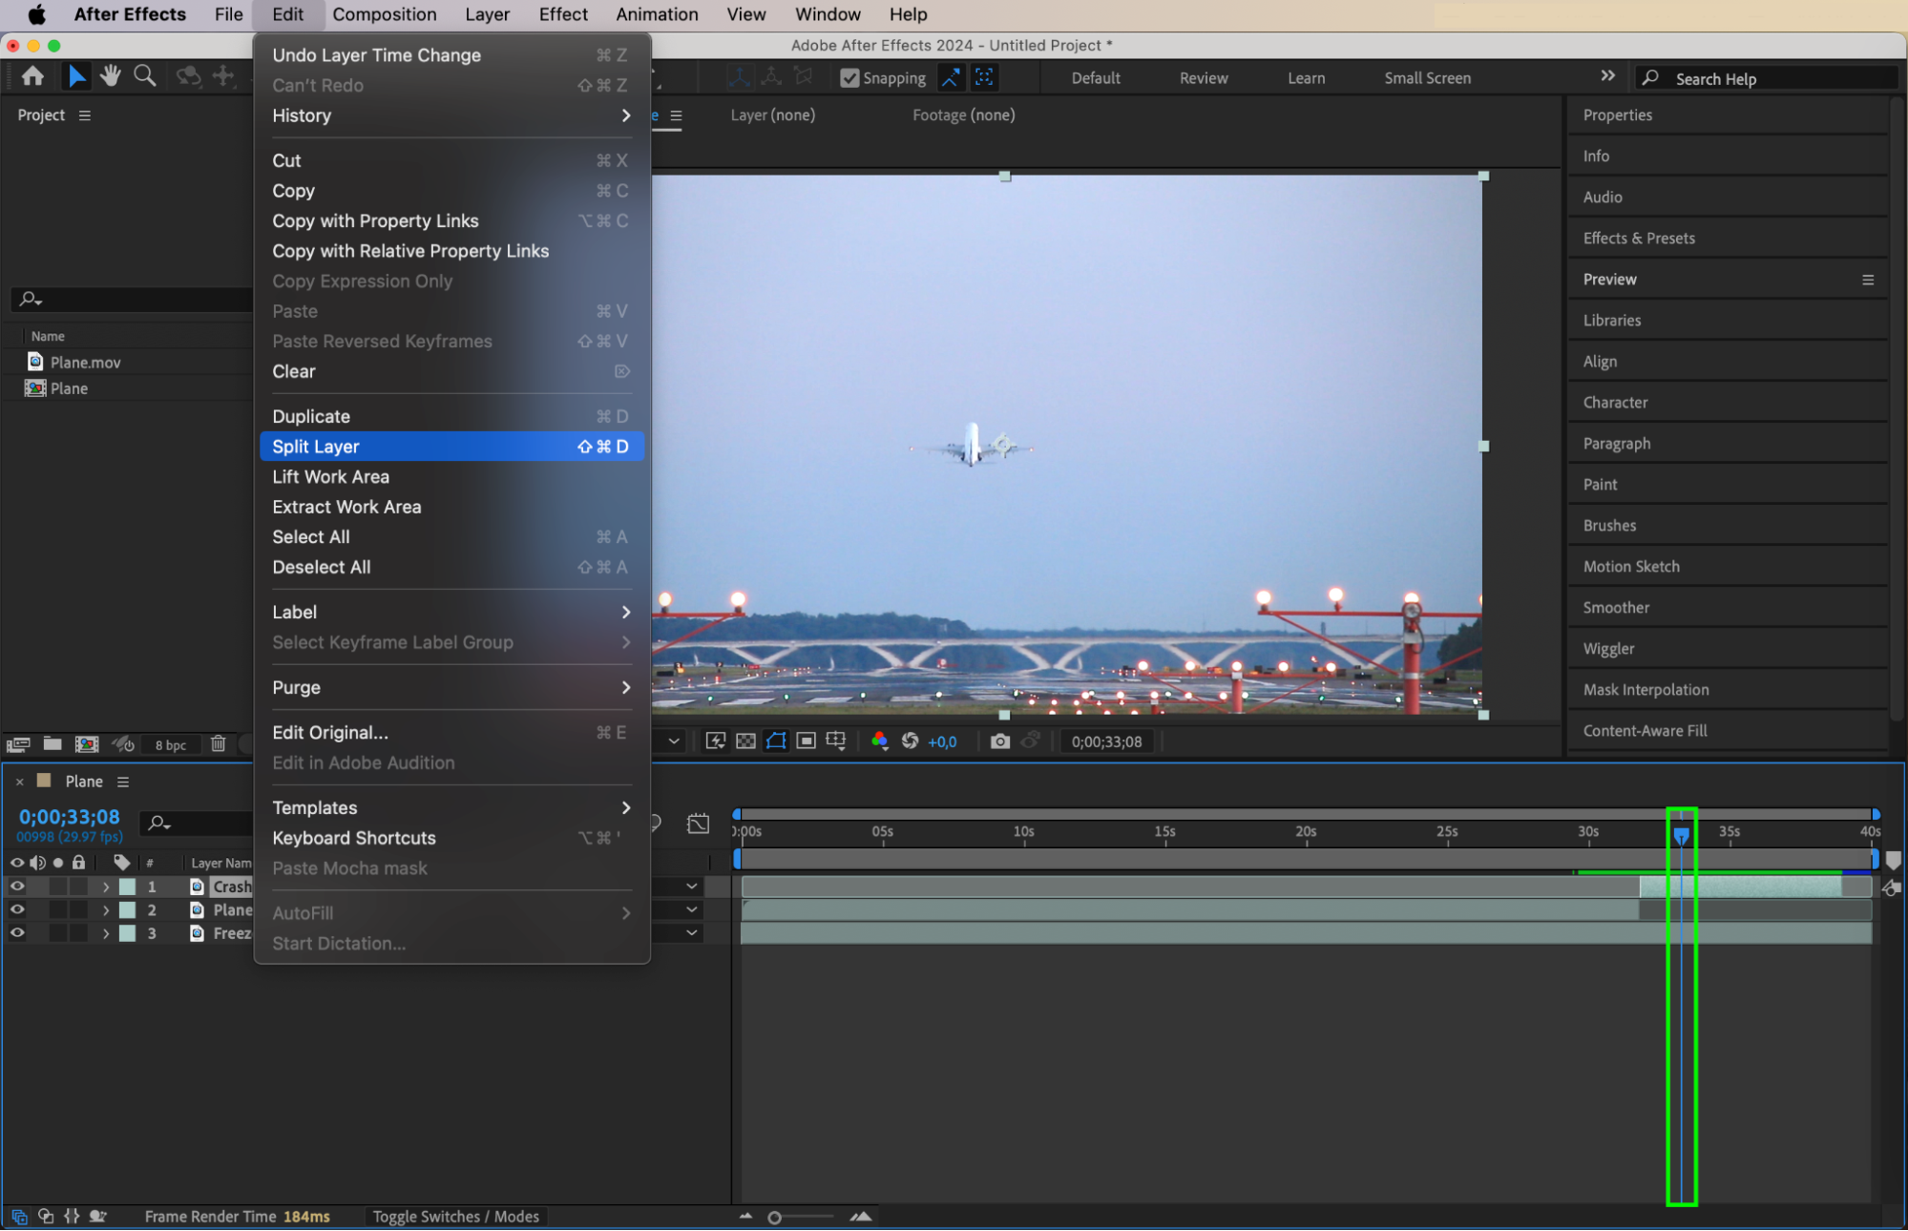Select the Zoom magnifier tool
Image resolution: width=1908 pixels, height=1231 pixels.
(144, 76)
